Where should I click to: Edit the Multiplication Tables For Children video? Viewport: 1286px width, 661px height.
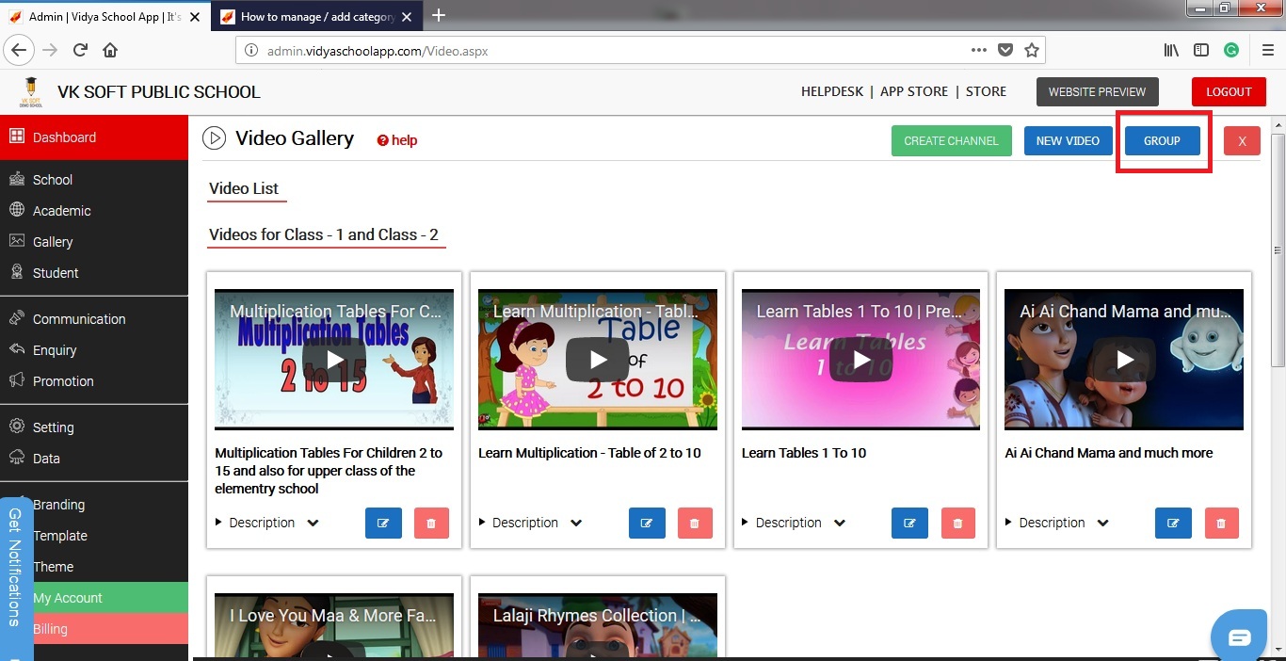[x=383, y=523]
